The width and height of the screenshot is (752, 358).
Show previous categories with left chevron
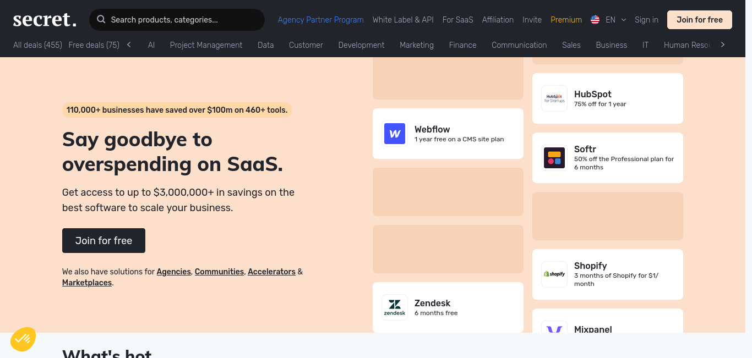coord(129,45)
